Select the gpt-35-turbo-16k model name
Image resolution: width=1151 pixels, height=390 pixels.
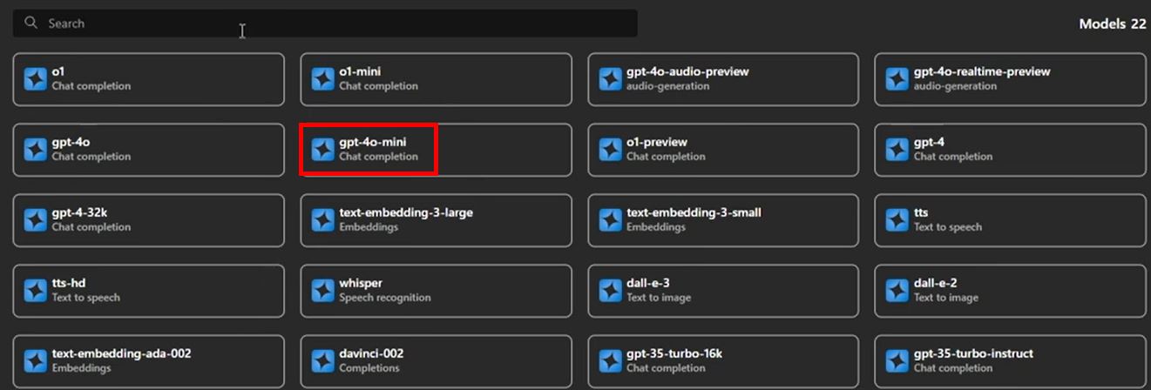click(674, 353)
